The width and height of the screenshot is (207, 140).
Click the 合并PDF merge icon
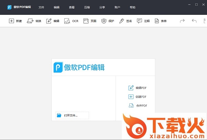click(x=131, y=106)
